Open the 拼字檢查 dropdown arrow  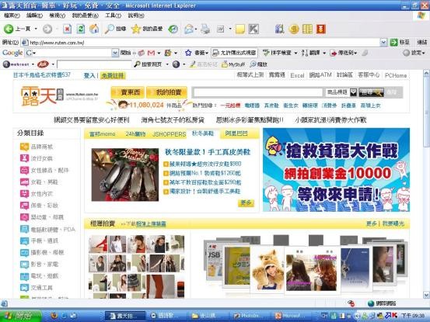(295, 53)
